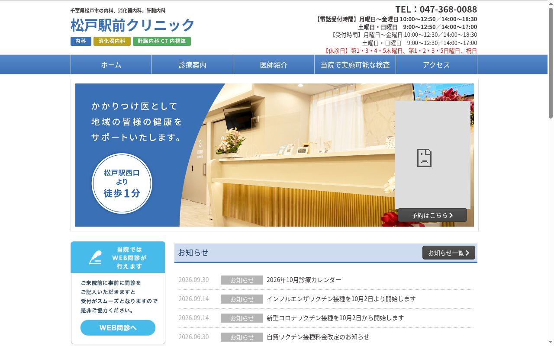The height and width of the screenshot is (346, 554).
Task: Click the 2026.09.30 date text
Action: (193, 280)
